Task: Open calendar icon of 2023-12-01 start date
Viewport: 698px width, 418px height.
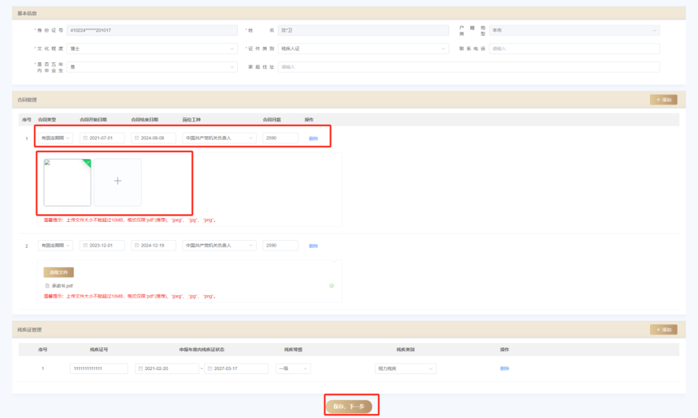Action: click(x=85, y=245)
